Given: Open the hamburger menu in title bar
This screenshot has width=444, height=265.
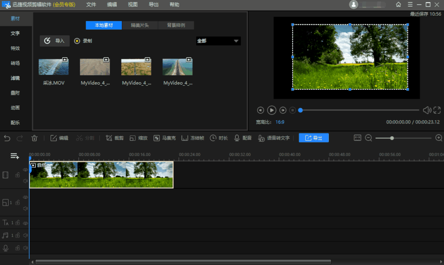Looking at the screenshot, I should pos(410,5).
